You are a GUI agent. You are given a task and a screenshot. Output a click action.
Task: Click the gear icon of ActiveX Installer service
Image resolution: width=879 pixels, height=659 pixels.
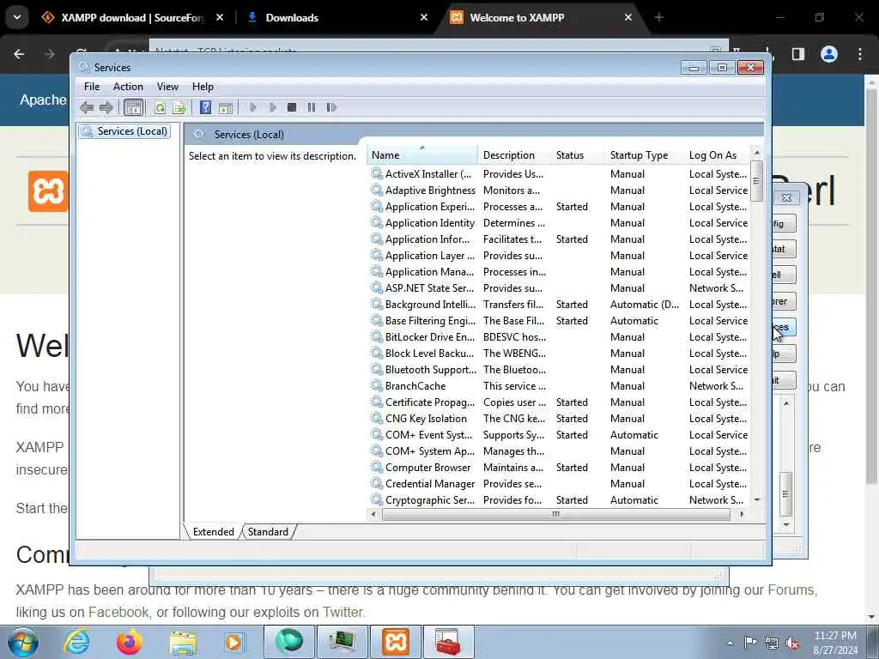(377, 173)
